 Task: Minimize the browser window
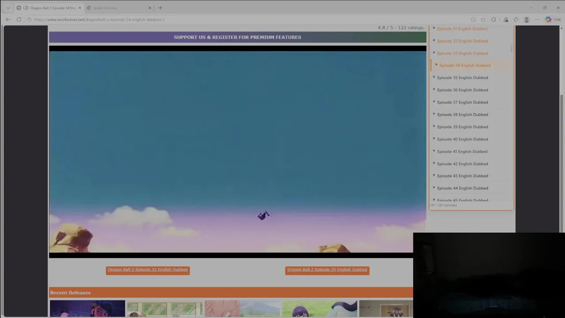pyautogui.click(x=531, y=8)
